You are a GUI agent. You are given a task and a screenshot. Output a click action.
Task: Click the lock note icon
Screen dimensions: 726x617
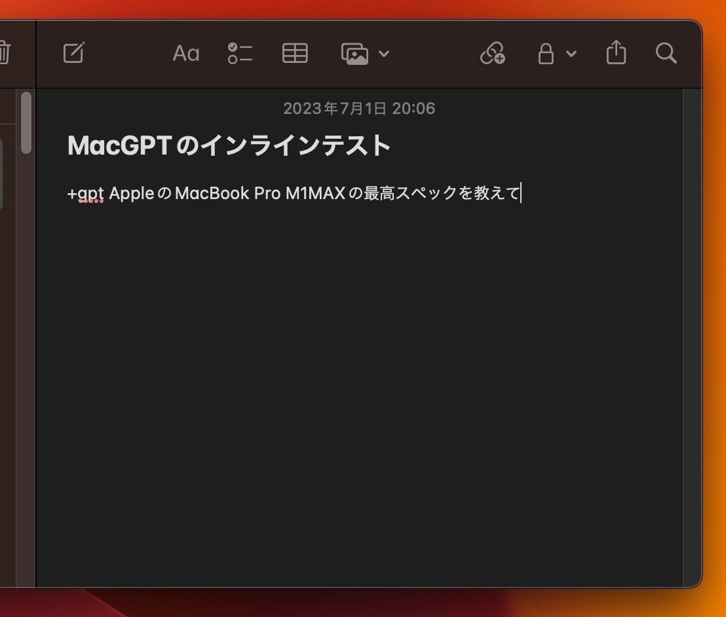(546, 53)
